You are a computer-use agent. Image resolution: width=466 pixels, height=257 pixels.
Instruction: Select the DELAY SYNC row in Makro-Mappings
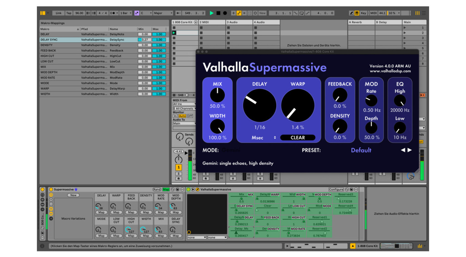click(x=104, y=40)
